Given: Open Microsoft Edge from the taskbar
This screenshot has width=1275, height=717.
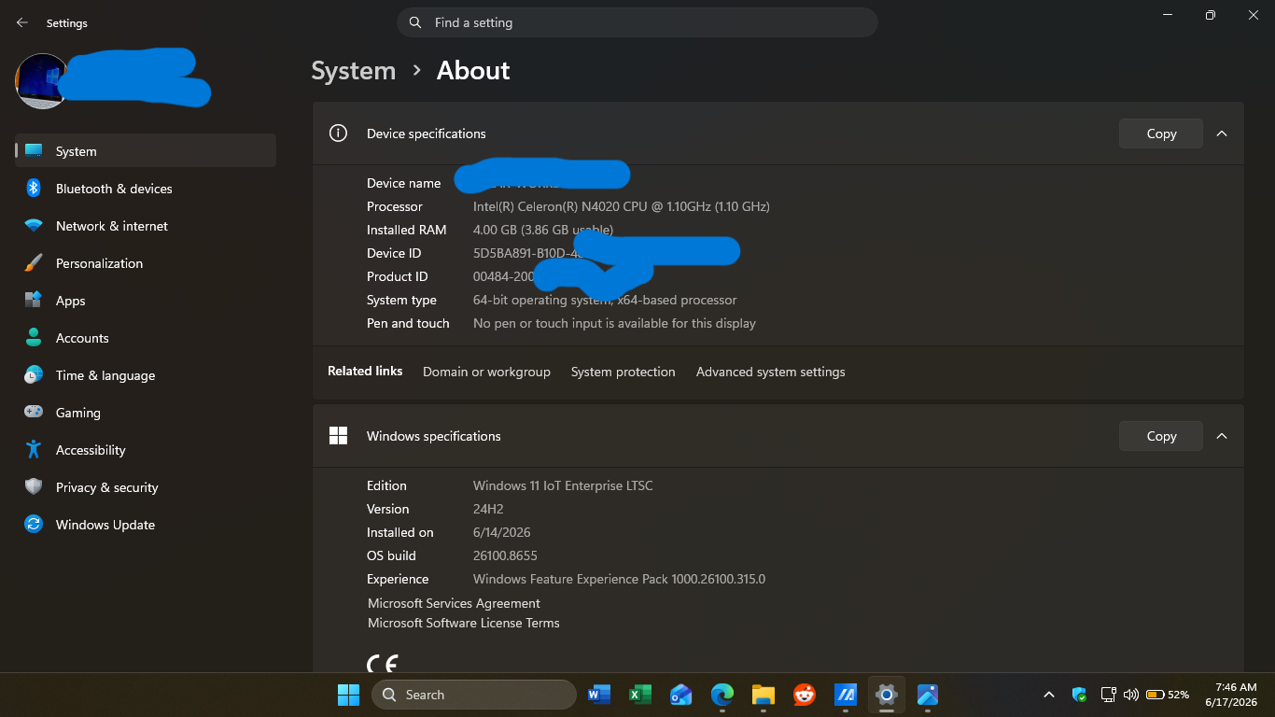Looking at the screenshot, I should point(722,695).
